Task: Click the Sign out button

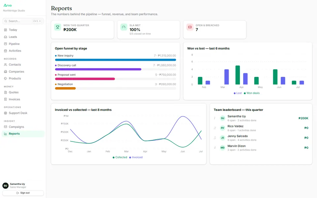Action: tap(23, 193)
